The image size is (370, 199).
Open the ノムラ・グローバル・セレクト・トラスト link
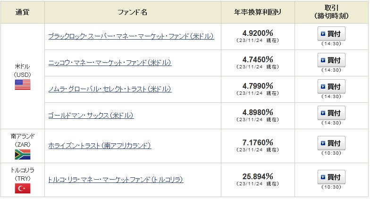coord(110,89)
